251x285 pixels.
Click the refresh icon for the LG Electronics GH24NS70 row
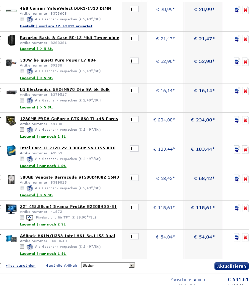[x=237, y=91]
